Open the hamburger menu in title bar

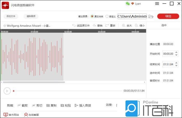tap(157, 4)
